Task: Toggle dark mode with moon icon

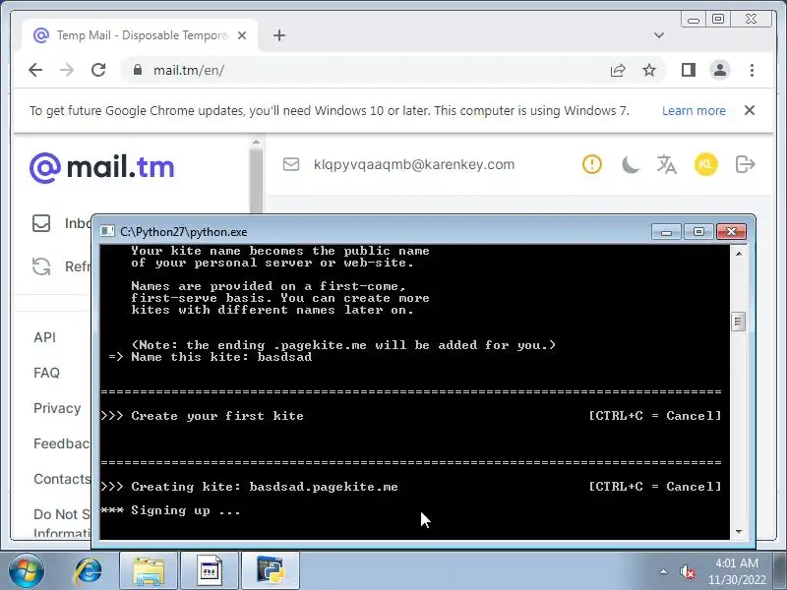Action: point(630,164)
